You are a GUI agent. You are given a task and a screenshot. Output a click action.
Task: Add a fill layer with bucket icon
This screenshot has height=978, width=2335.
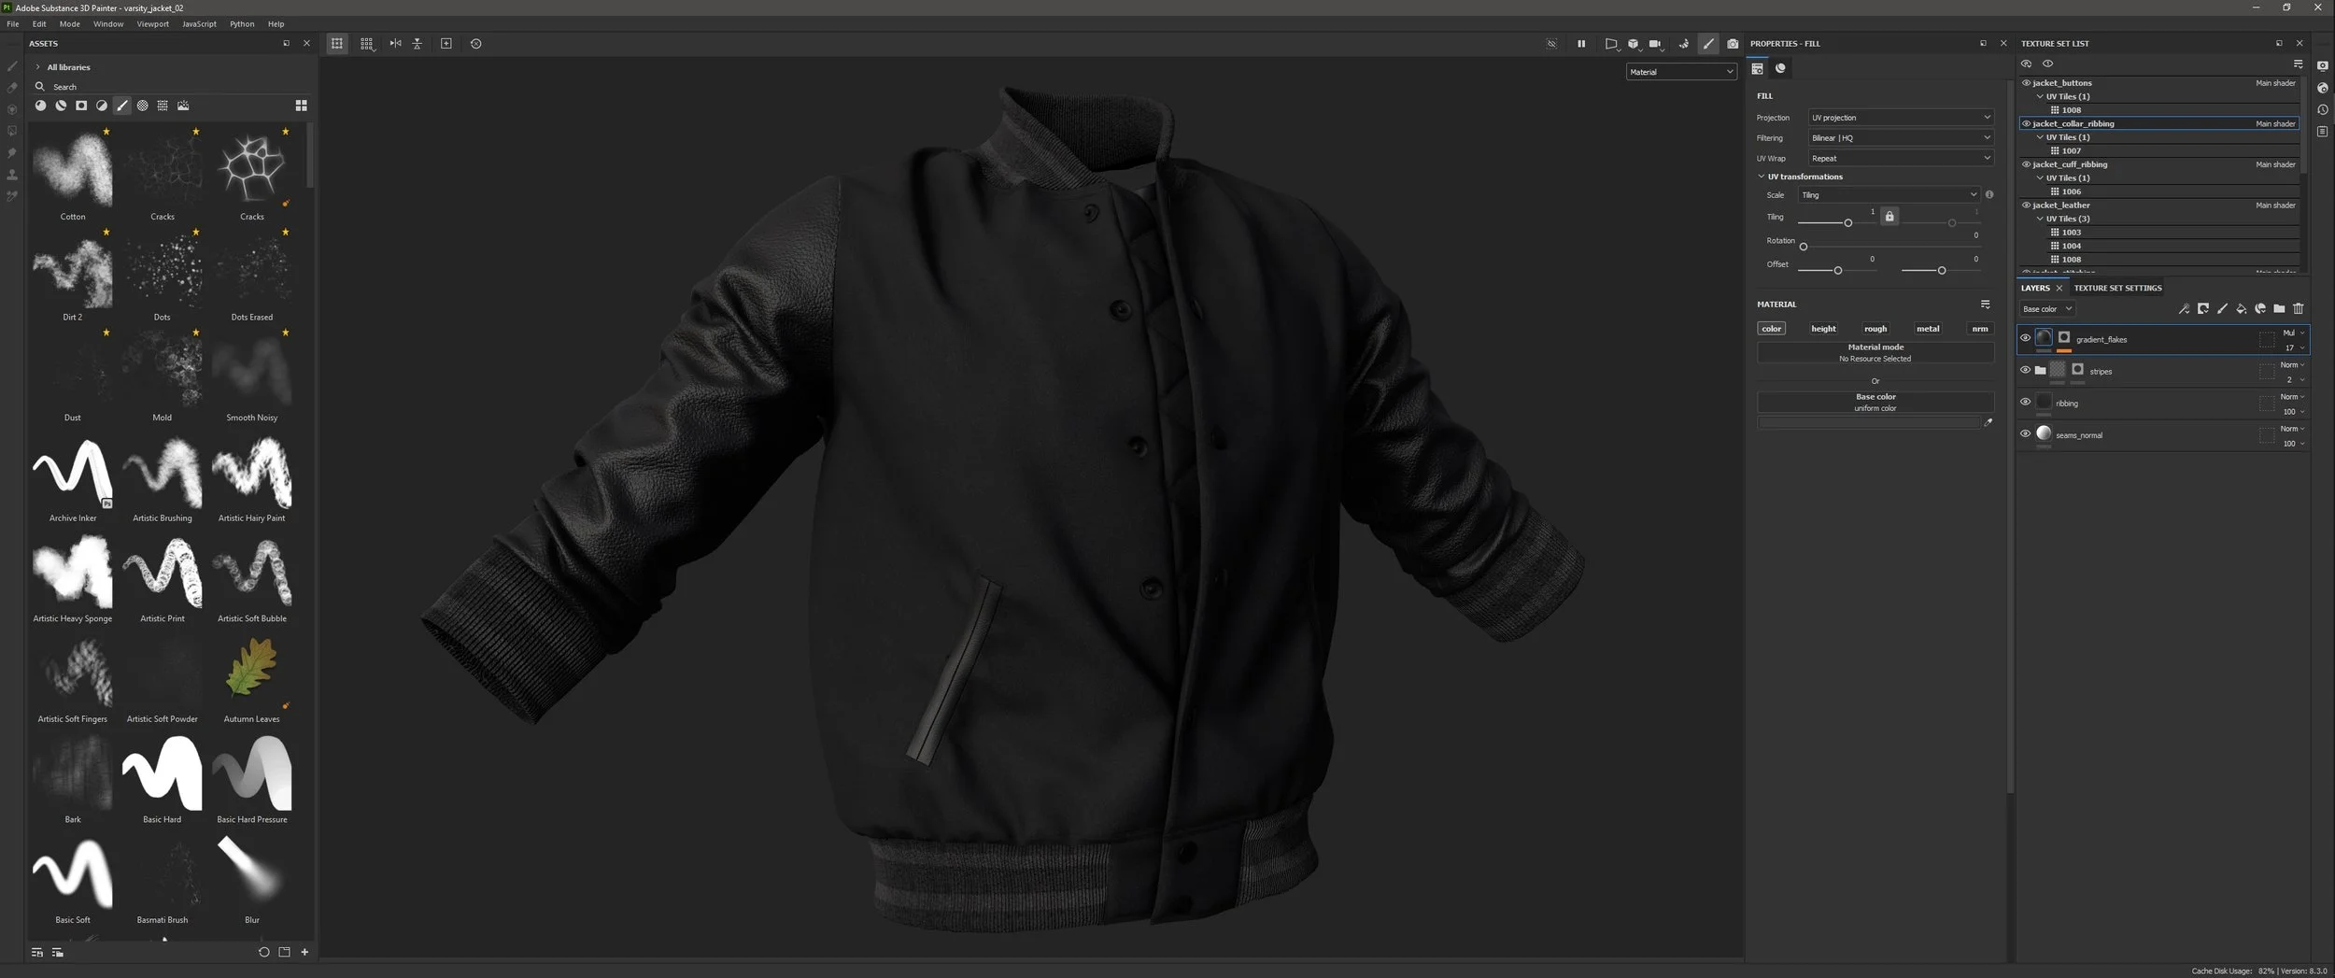click(x=2242, y=308)
